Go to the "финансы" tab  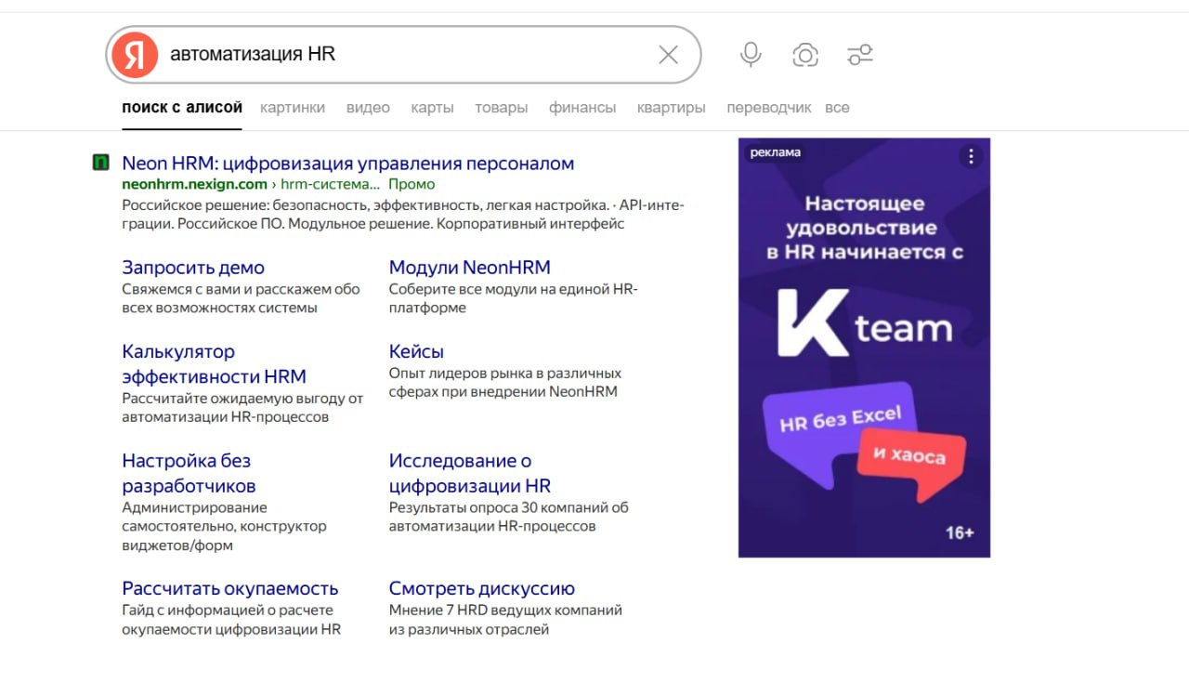[x=582, y=108]
